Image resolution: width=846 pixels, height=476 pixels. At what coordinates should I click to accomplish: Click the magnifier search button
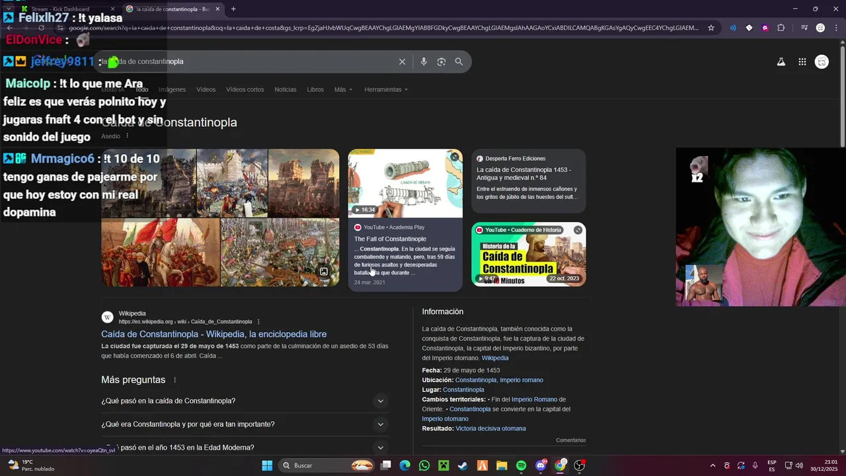pyautogui.click(x=459, y=61)
